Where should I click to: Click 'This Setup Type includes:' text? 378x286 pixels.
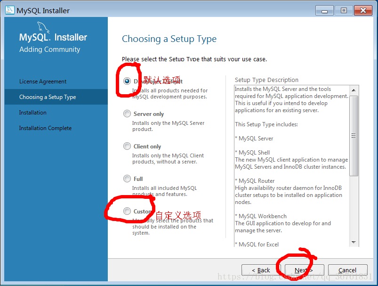[x=266, y=124]
